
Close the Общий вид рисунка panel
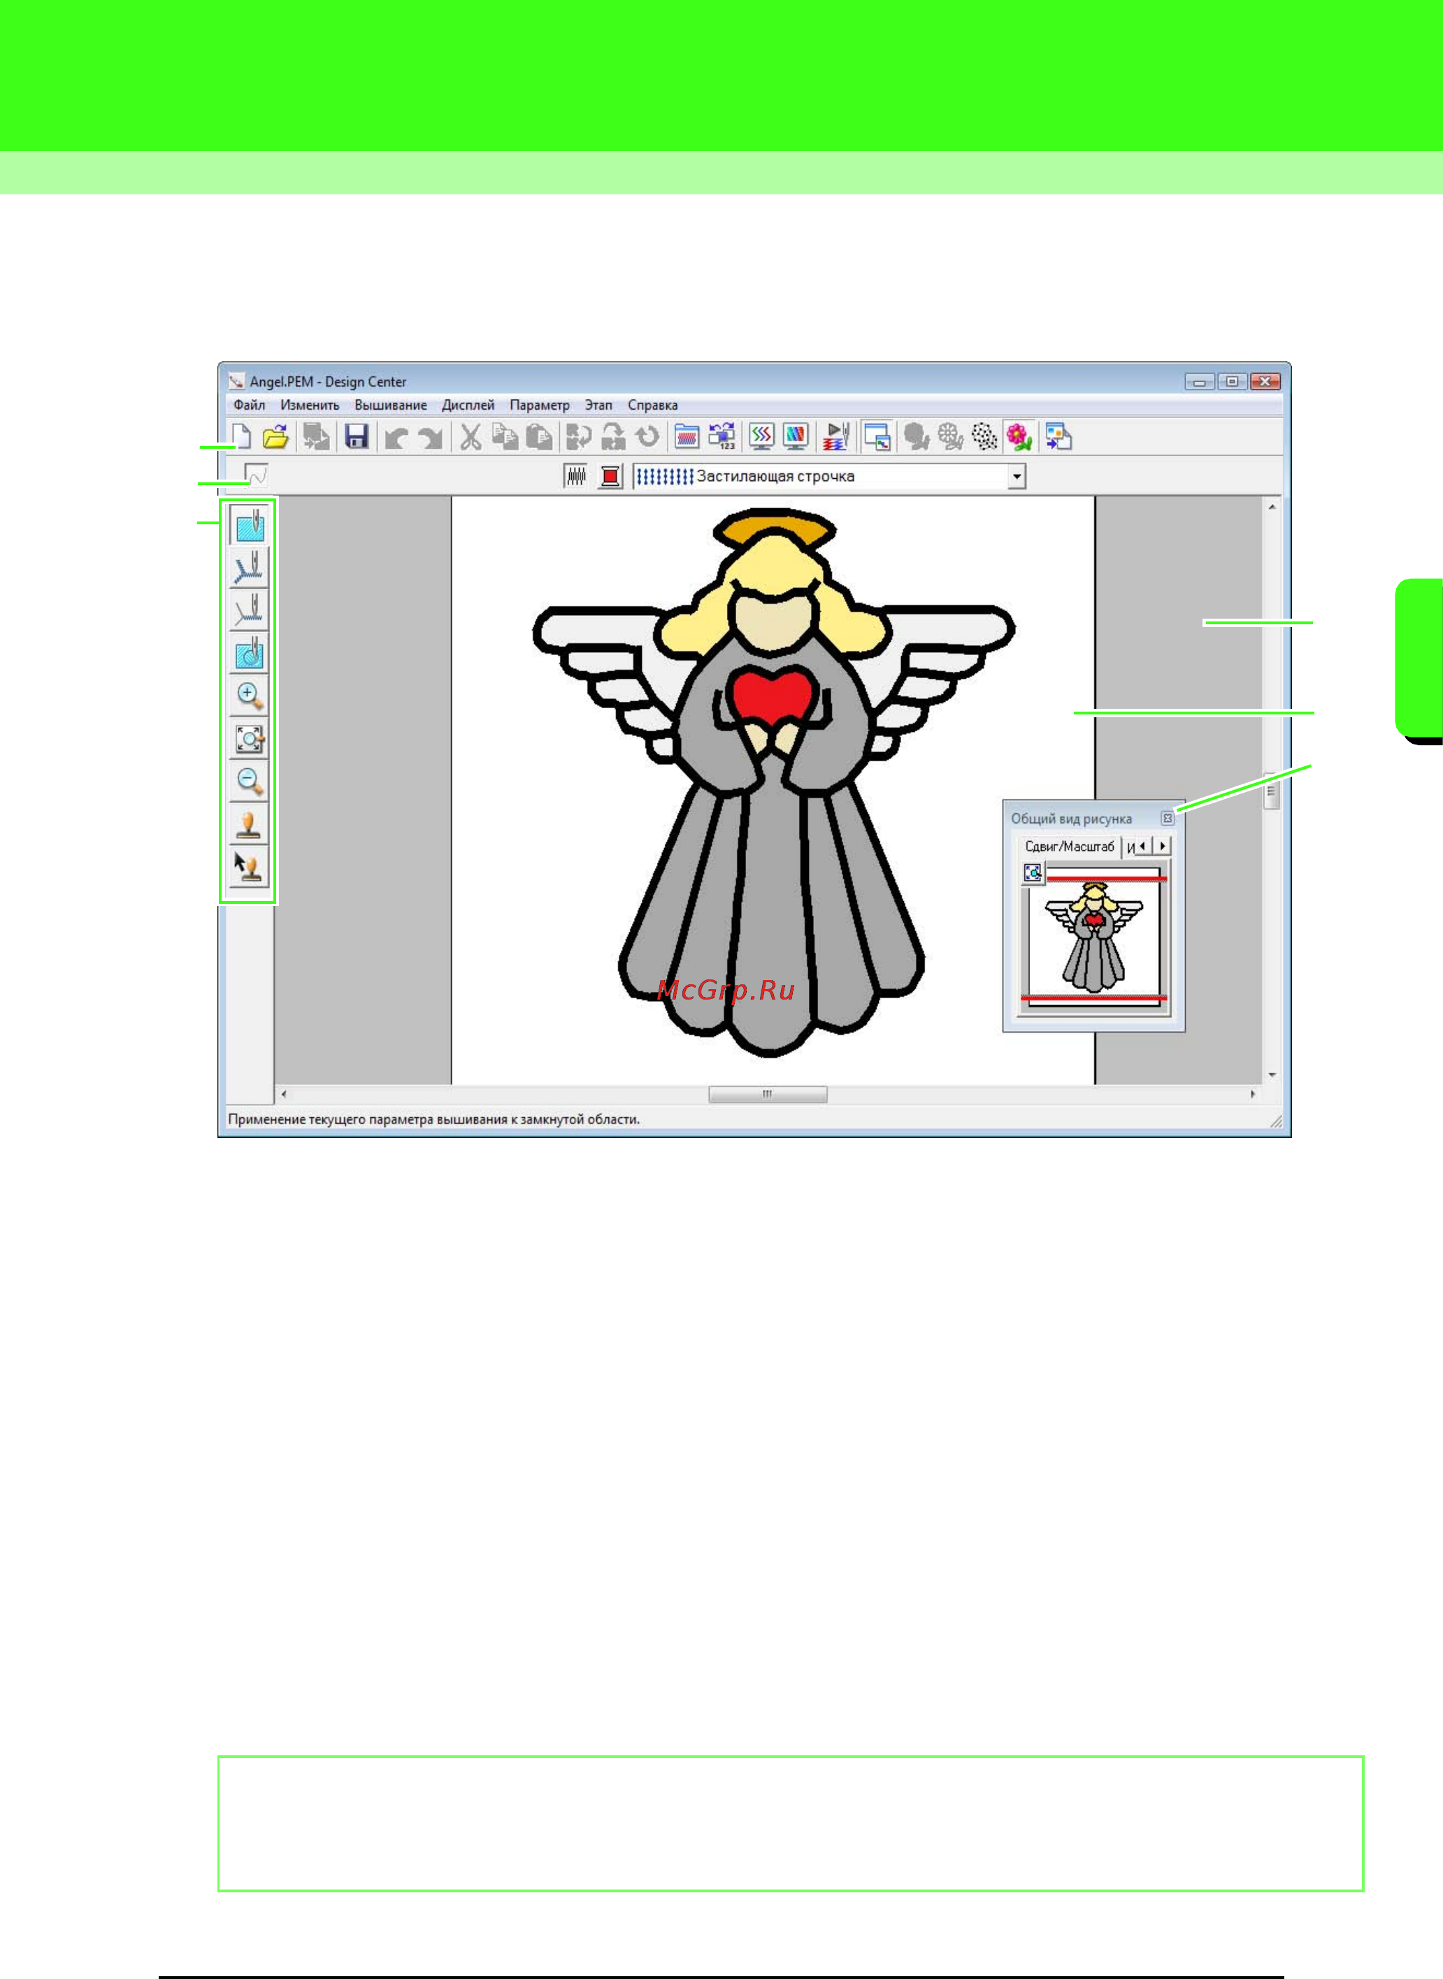point(1167,819)
